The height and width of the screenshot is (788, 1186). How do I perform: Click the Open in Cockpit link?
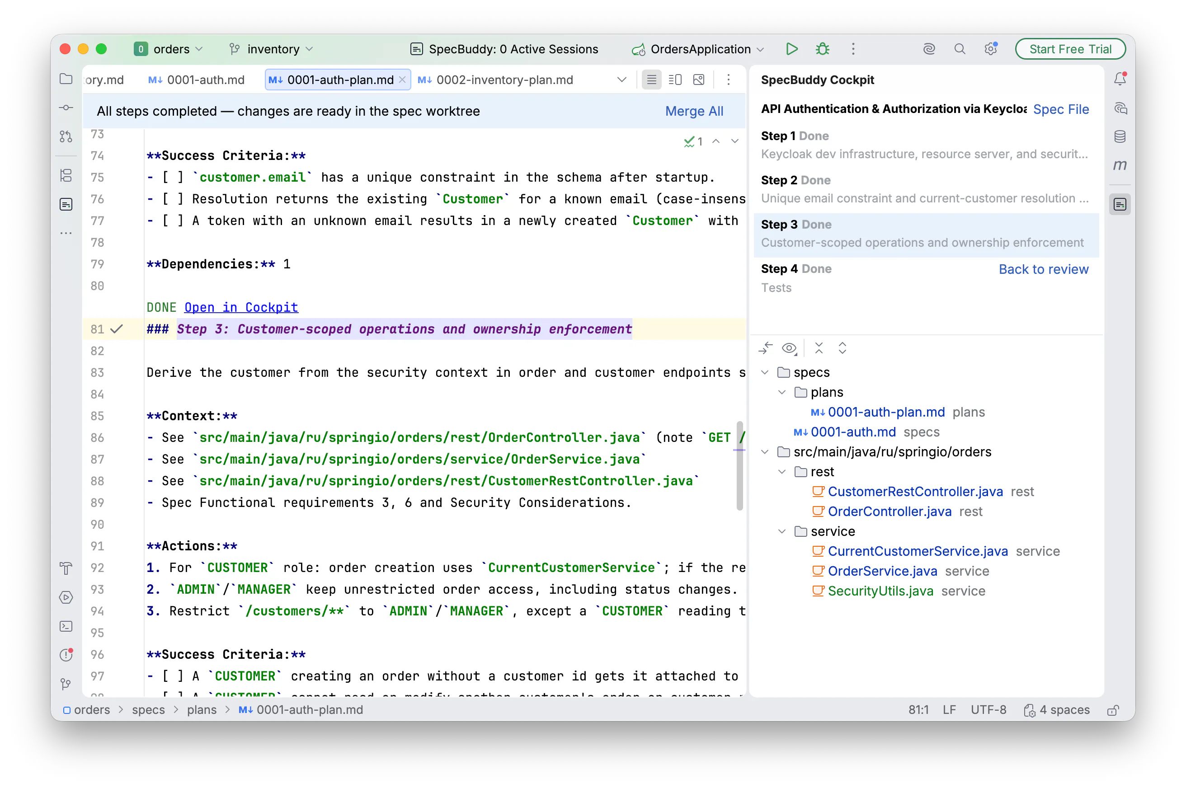coord(241,307)
